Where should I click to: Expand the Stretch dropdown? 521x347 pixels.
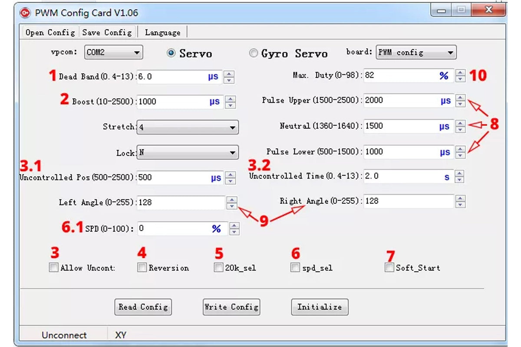click(x=188, y=128)
